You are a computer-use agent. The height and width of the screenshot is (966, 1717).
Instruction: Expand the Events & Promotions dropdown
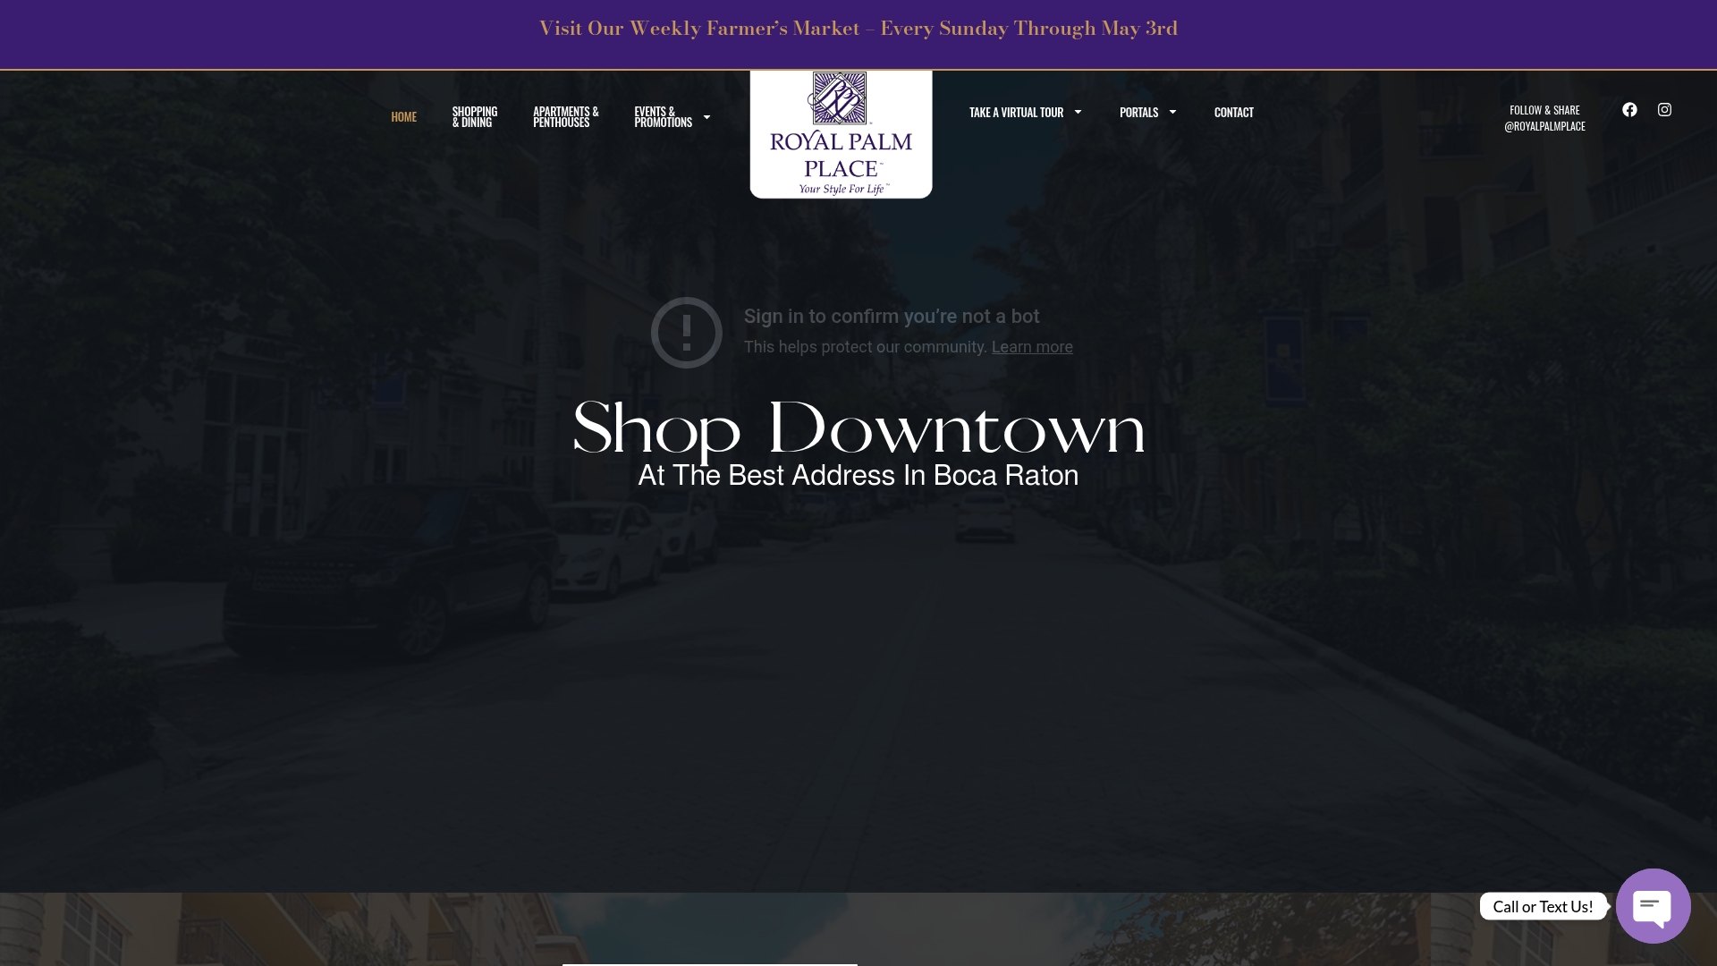pyautogui.click(x=664, y=116)
